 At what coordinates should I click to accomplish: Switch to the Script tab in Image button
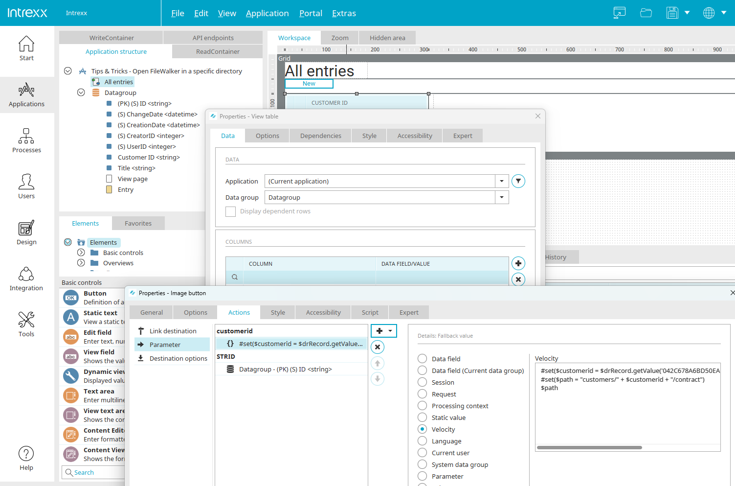pos(370,312)
